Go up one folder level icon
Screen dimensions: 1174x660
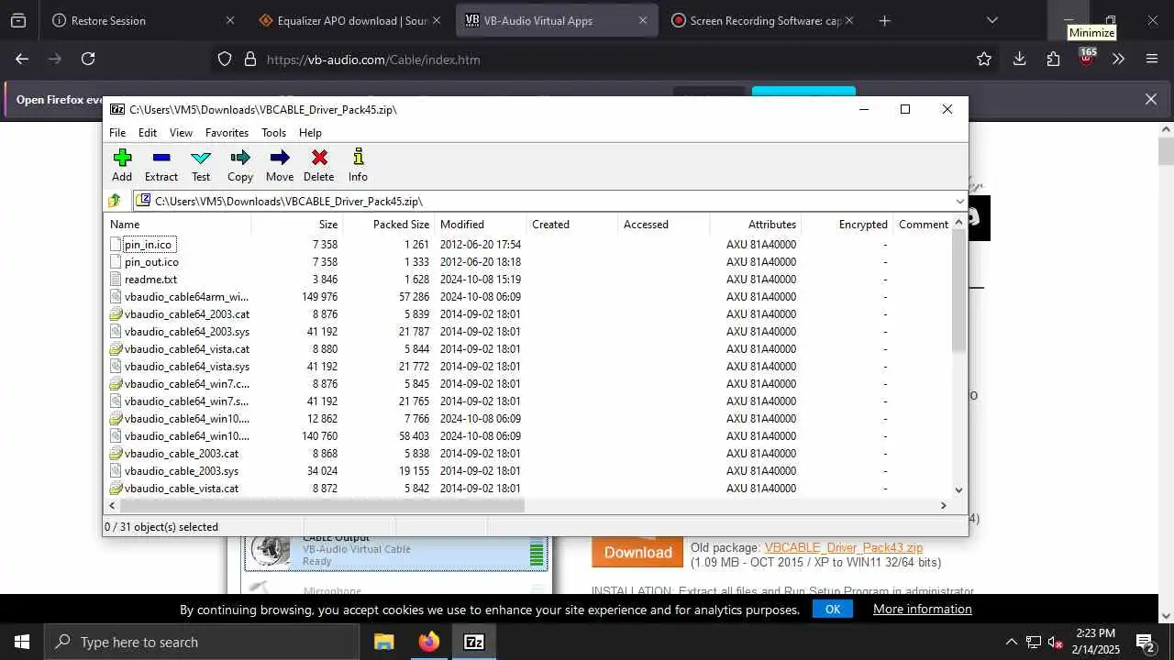coord(115,201)
